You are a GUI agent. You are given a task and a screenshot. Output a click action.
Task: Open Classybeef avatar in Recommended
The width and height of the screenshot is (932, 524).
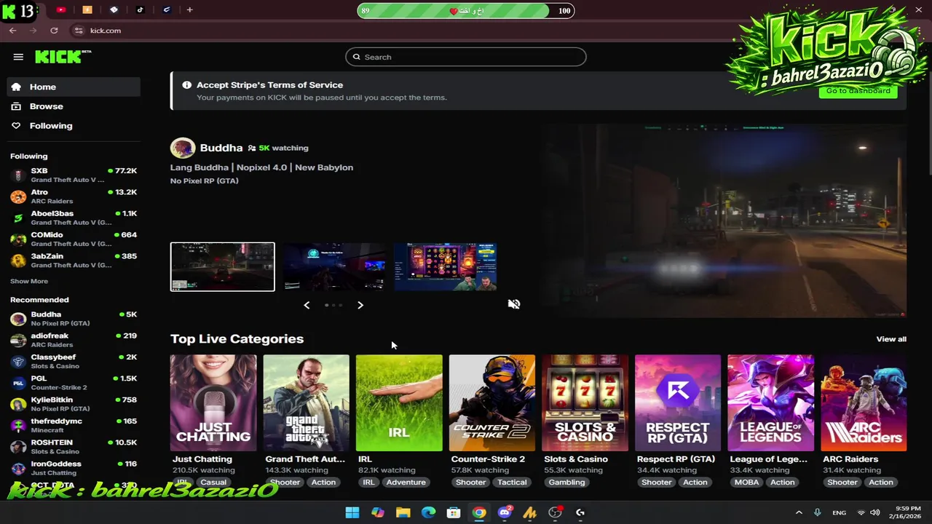coord(18,362)
